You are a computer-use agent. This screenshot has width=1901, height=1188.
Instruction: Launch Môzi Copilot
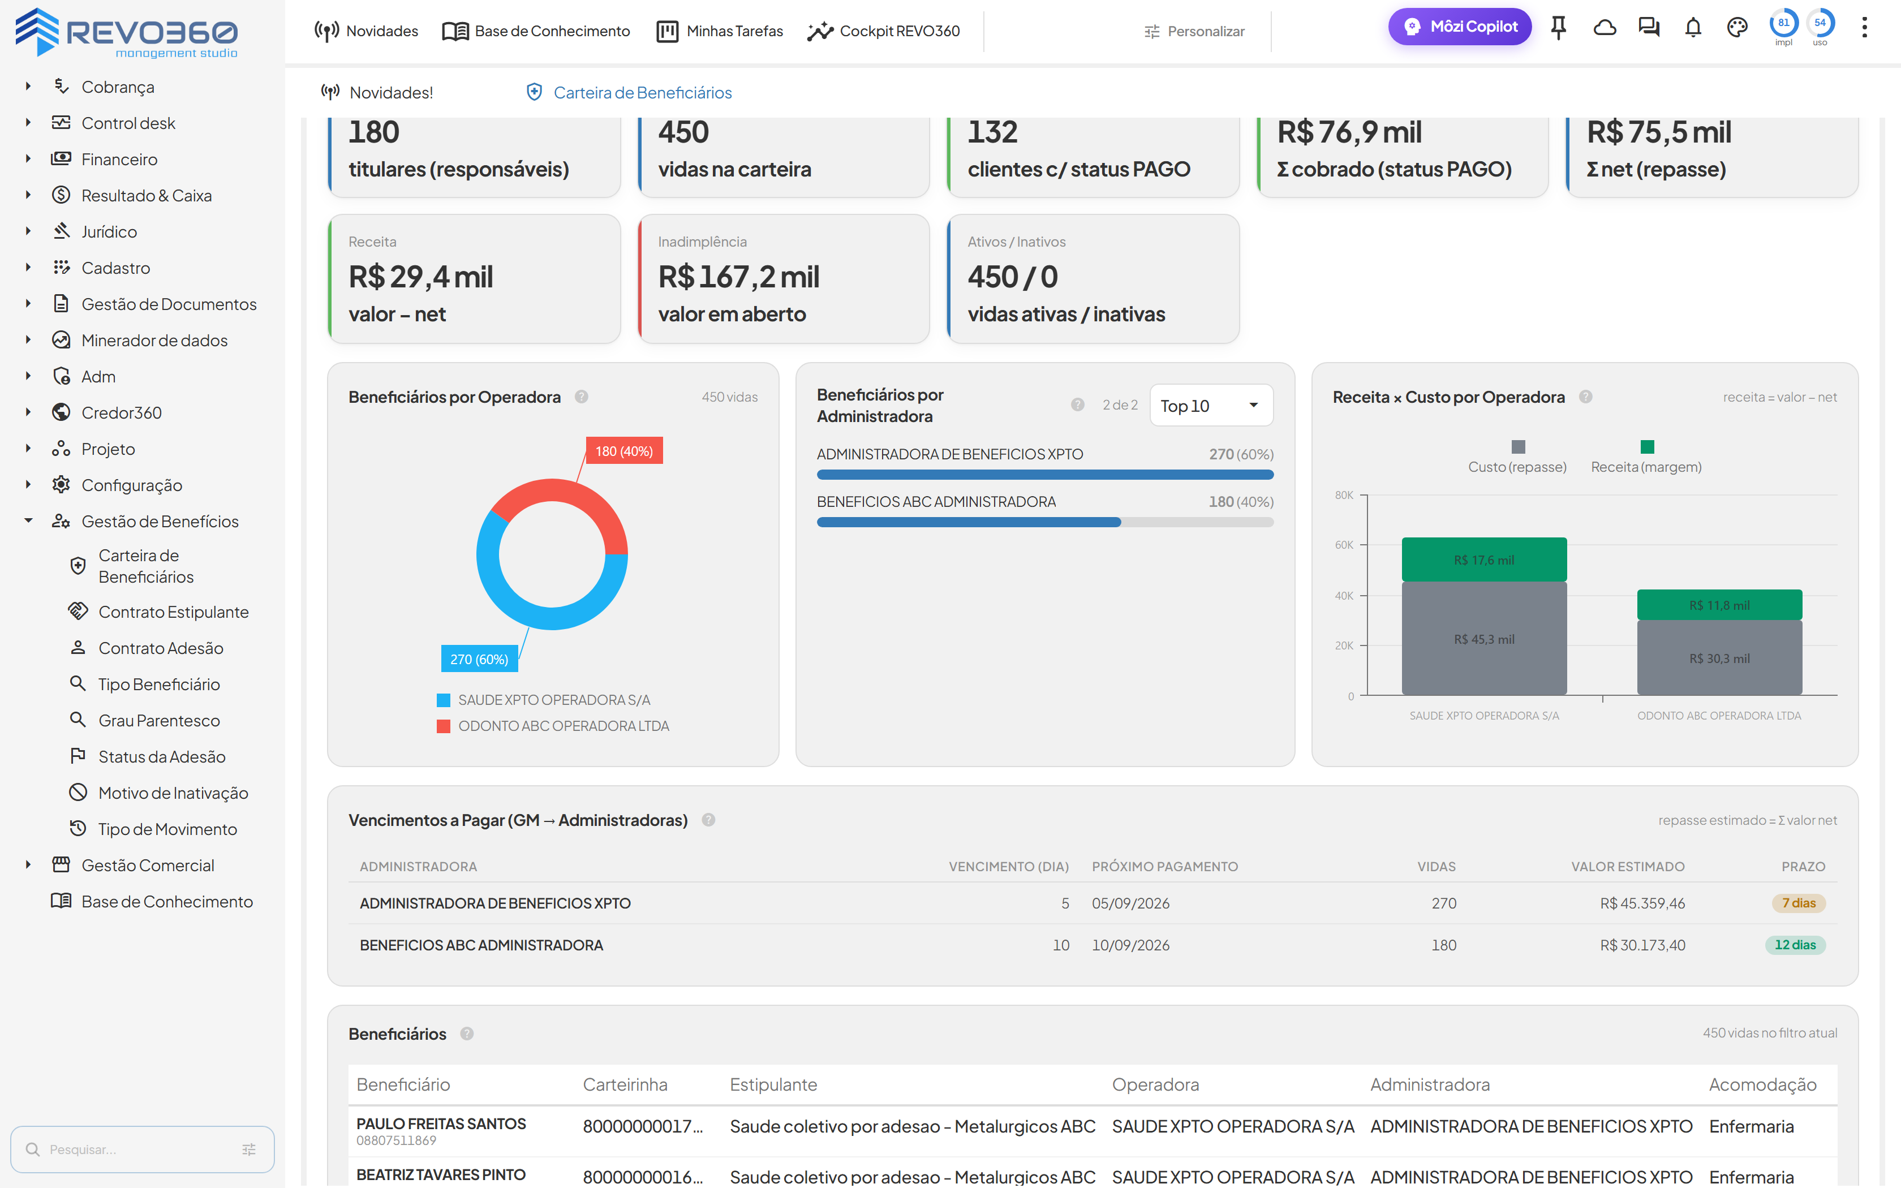point(1460,27)
